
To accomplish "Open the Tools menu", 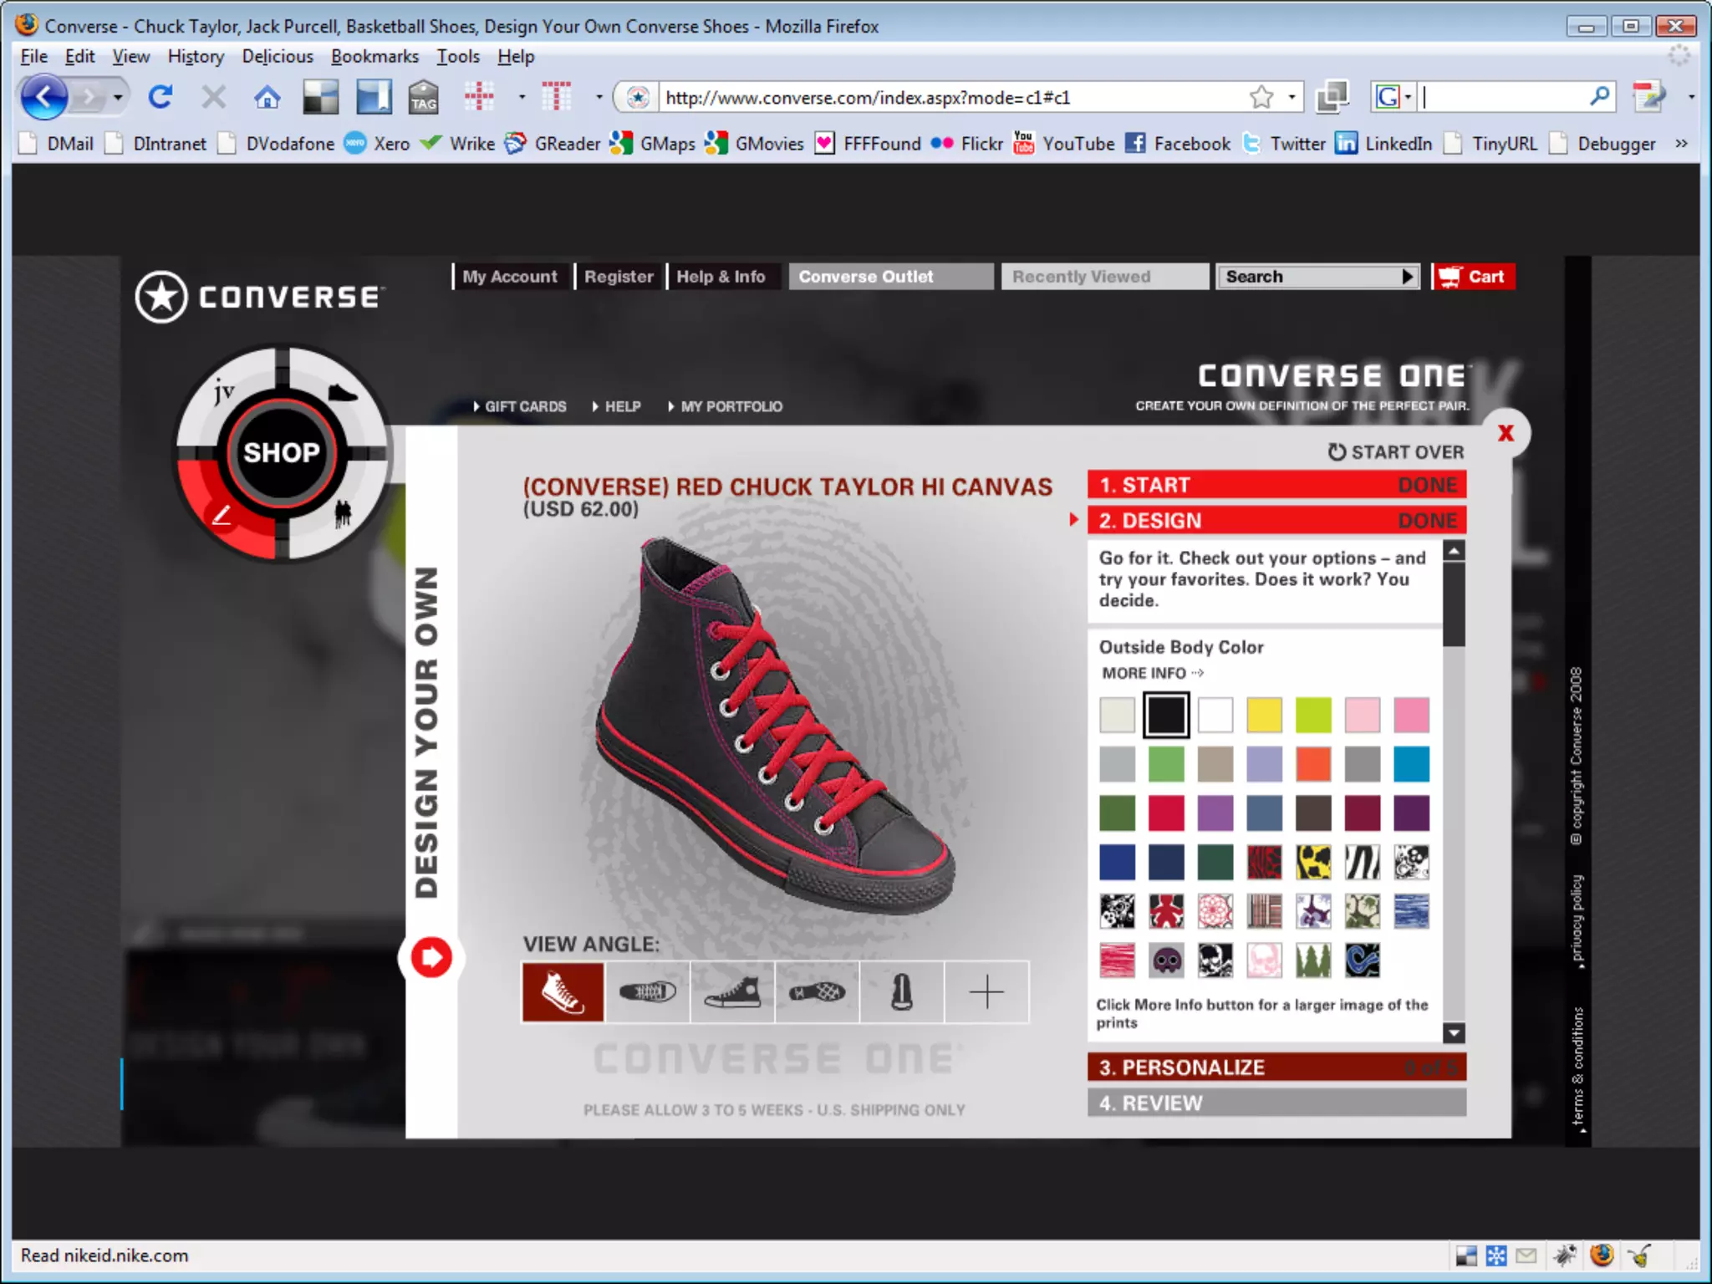I will 457,56.
